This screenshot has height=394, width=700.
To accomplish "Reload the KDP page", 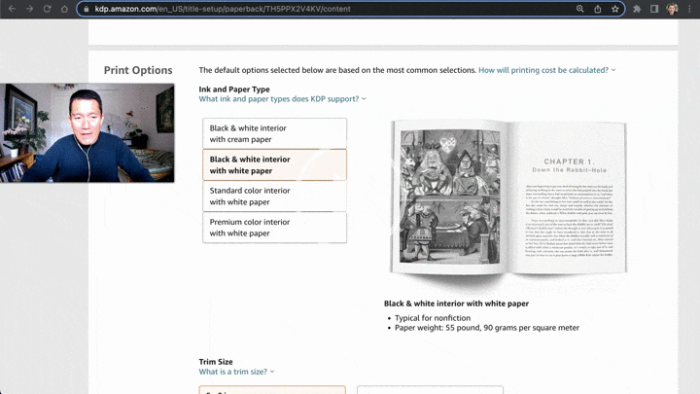I will tap(47, 9).
